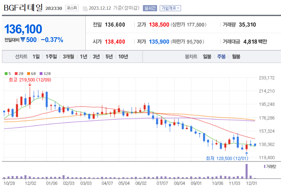Click the 시가 138,400 value

115,42
